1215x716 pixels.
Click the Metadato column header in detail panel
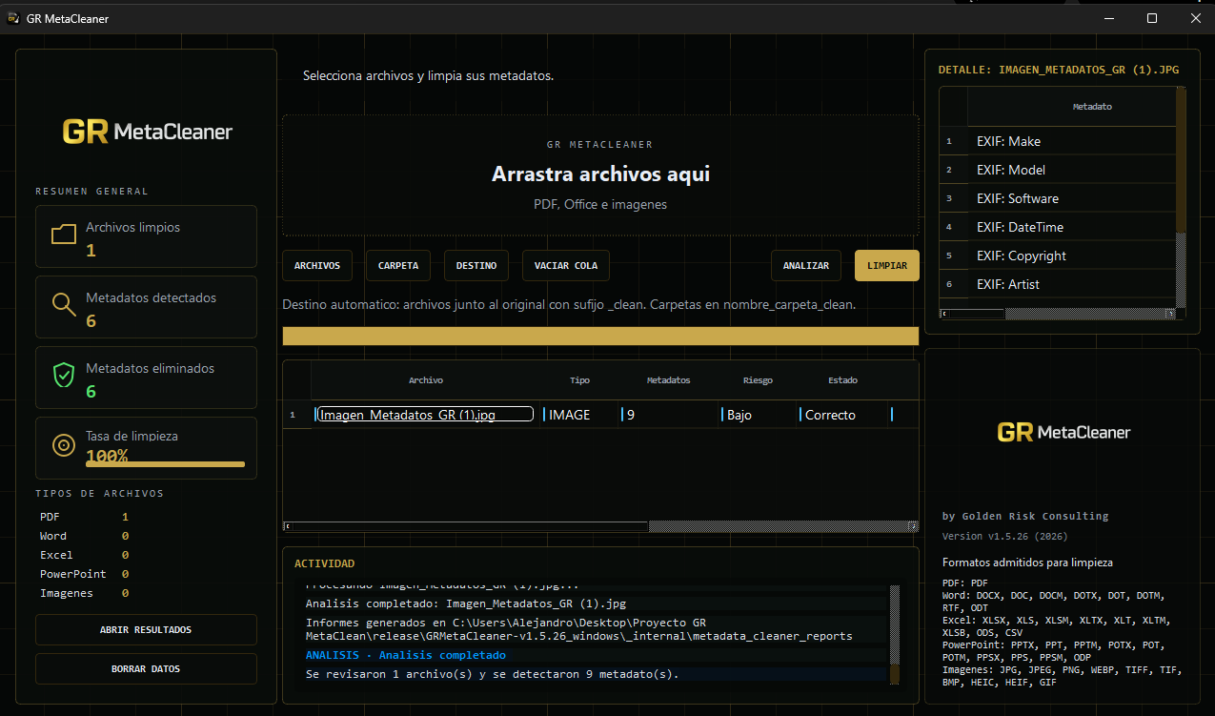[x=1092, y=107]
